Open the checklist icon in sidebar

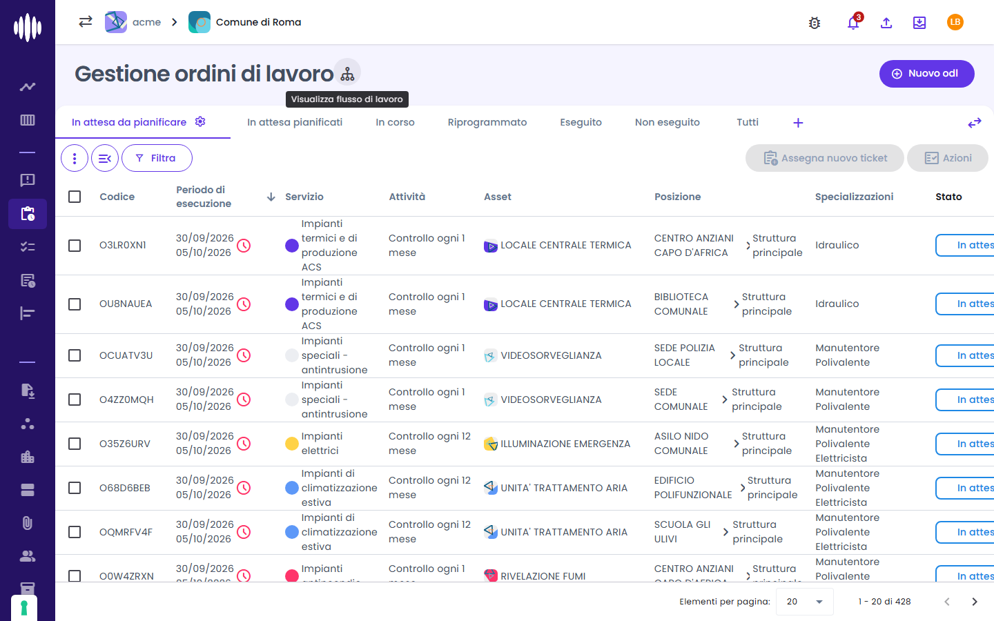28,247
